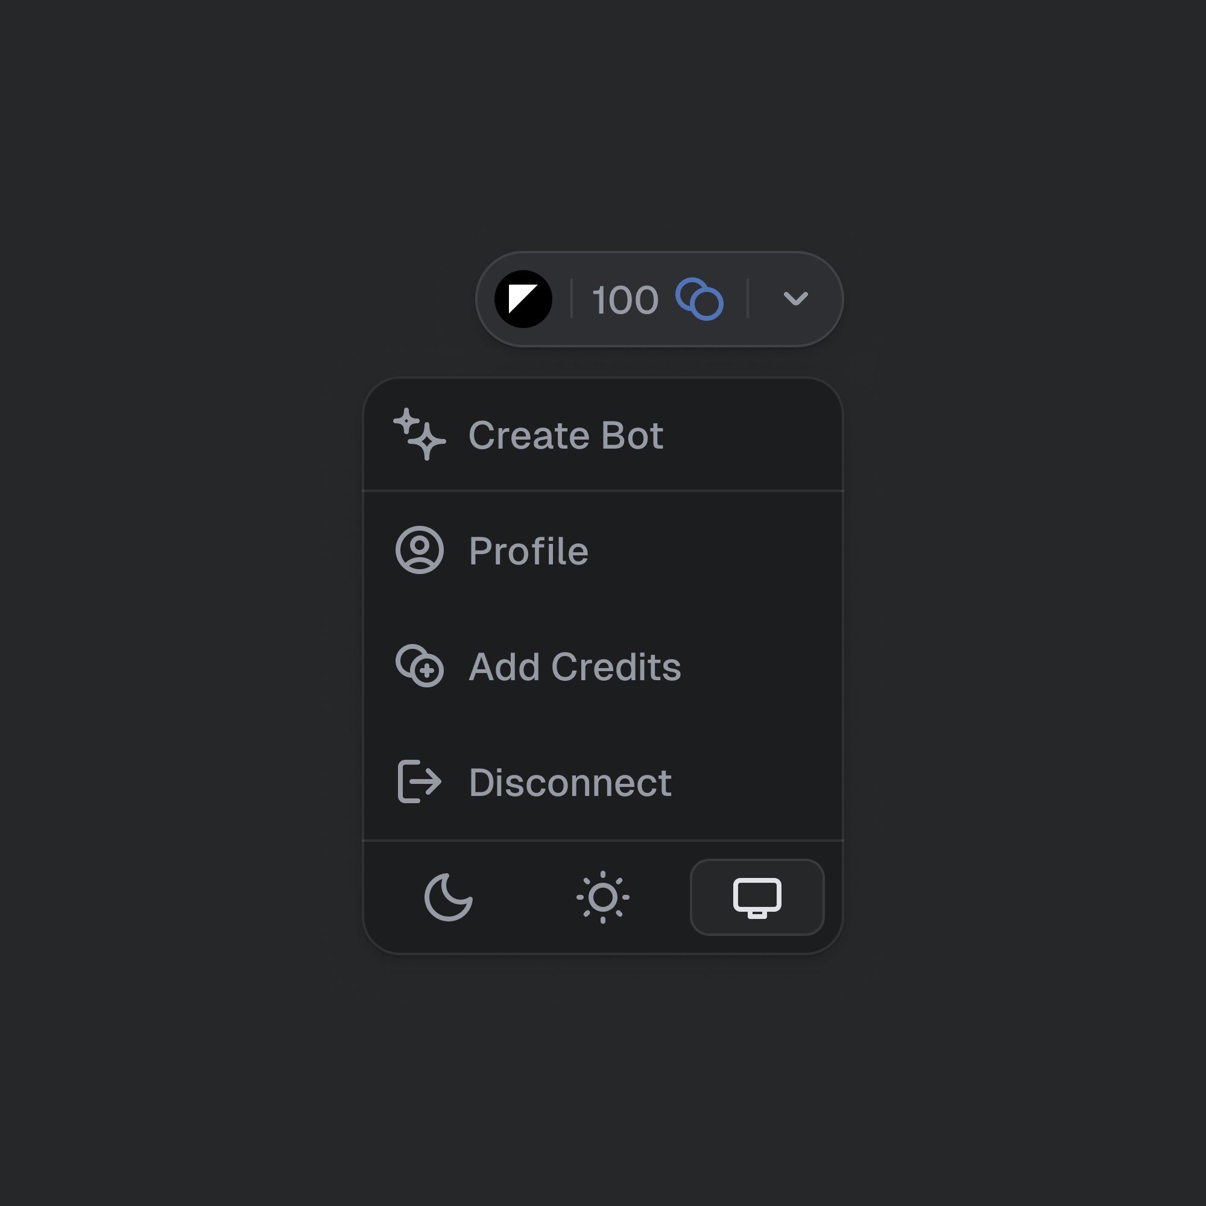
Task: Choose the Create Bot menu label
Action: [566, 435]
